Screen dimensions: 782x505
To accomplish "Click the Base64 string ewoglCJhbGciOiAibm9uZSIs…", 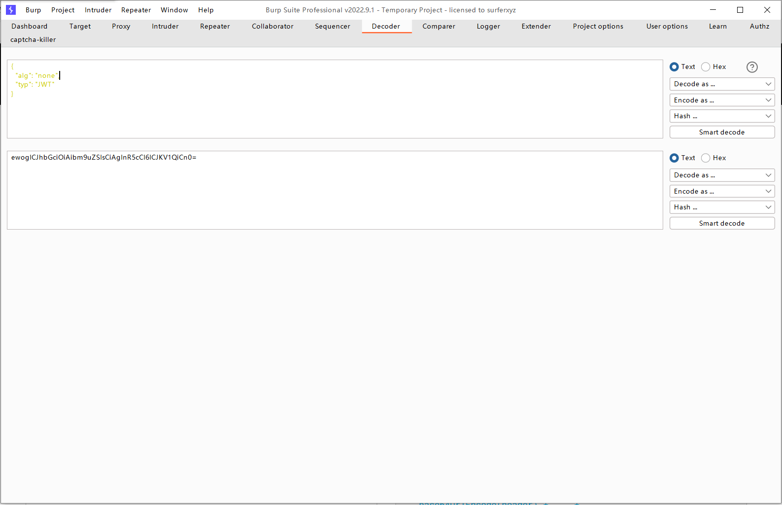I will click(x=104, y=158).
